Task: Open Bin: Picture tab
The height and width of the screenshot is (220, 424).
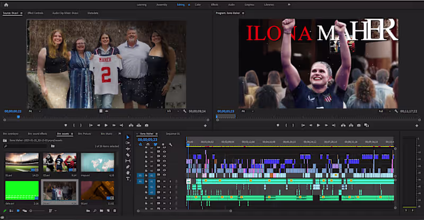Action: coord(84,134)
